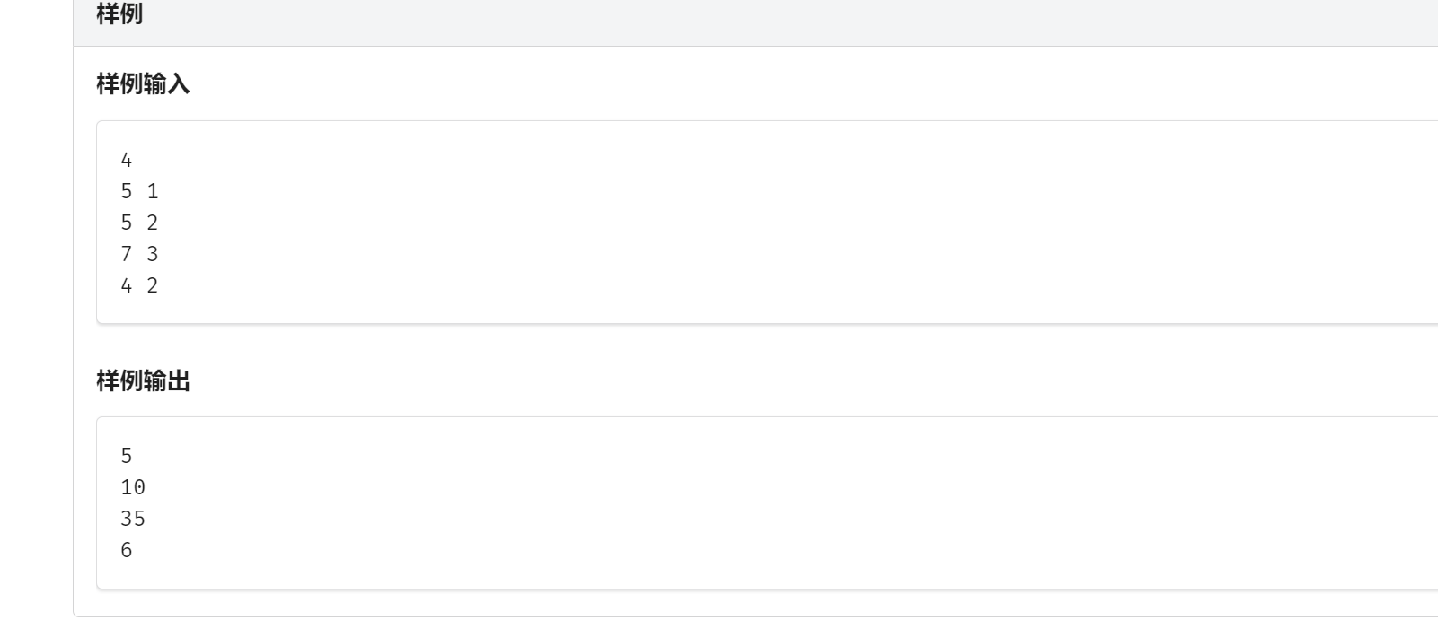Click the 6 in sample output
Image resolution: width=1438 pixels, height=620 pixels.
127,550
